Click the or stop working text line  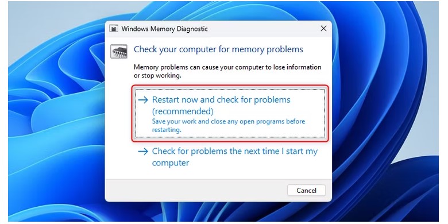click(157, 76)
